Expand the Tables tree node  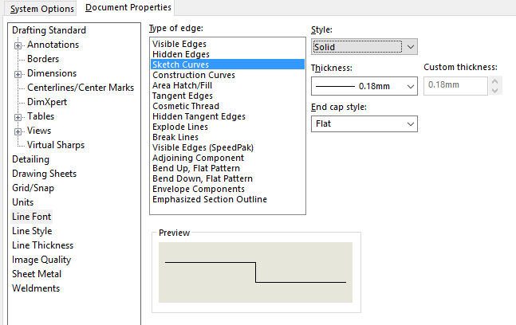point(18,116)
